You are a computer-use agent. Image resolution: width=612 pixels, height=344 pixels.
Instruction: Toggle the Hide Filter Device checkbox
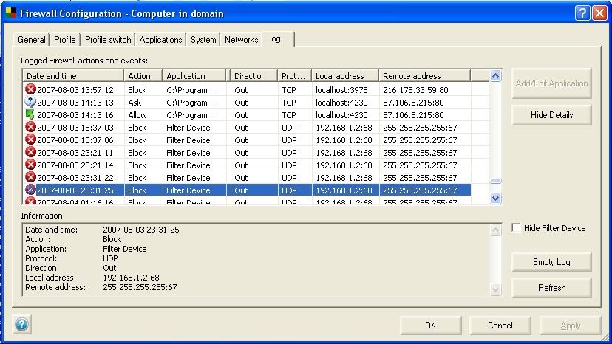point(516,228)
